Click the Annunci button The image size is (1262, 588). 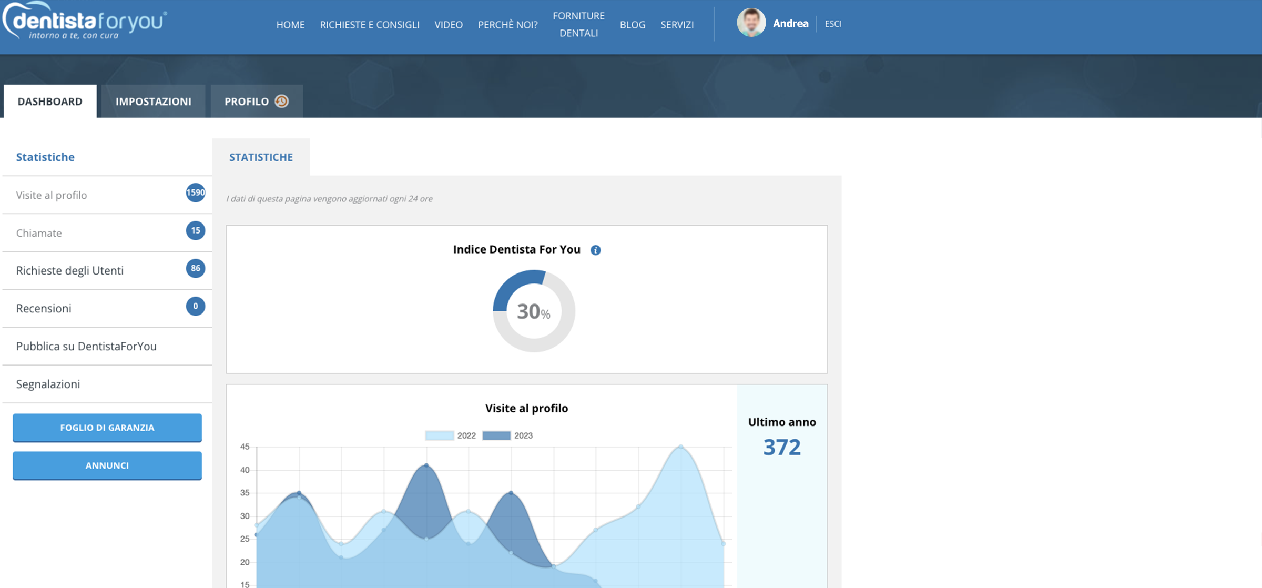pos(107,465)
